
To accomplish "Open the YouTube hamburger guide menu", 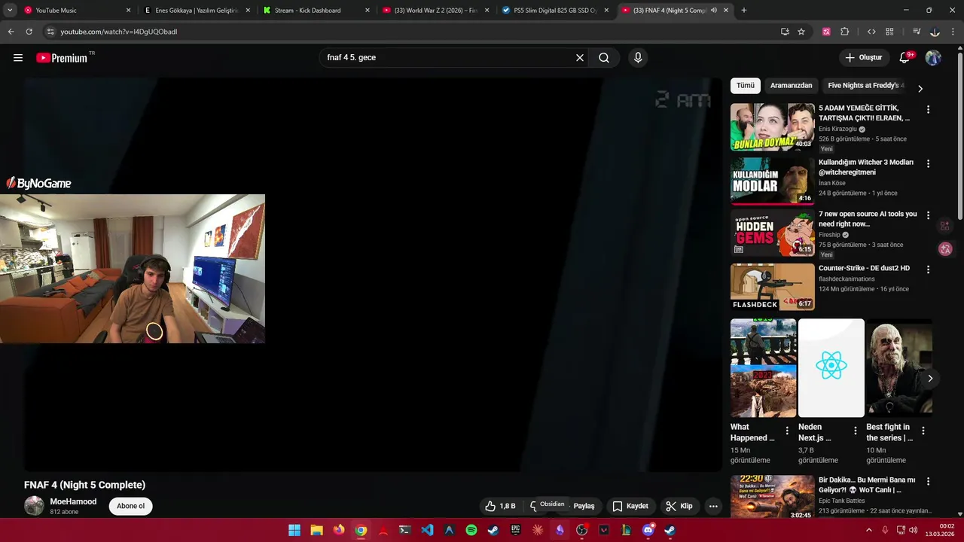I will (18, 58).
